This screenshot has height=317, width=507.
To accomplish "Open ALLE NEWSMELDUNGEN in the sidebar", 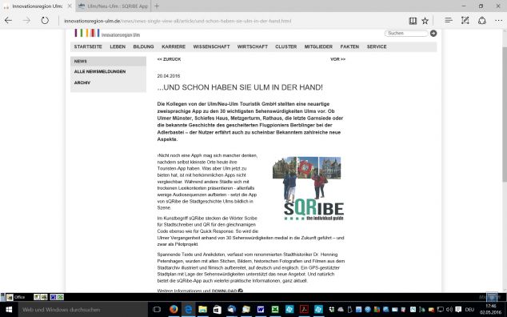I will (100, 71).
